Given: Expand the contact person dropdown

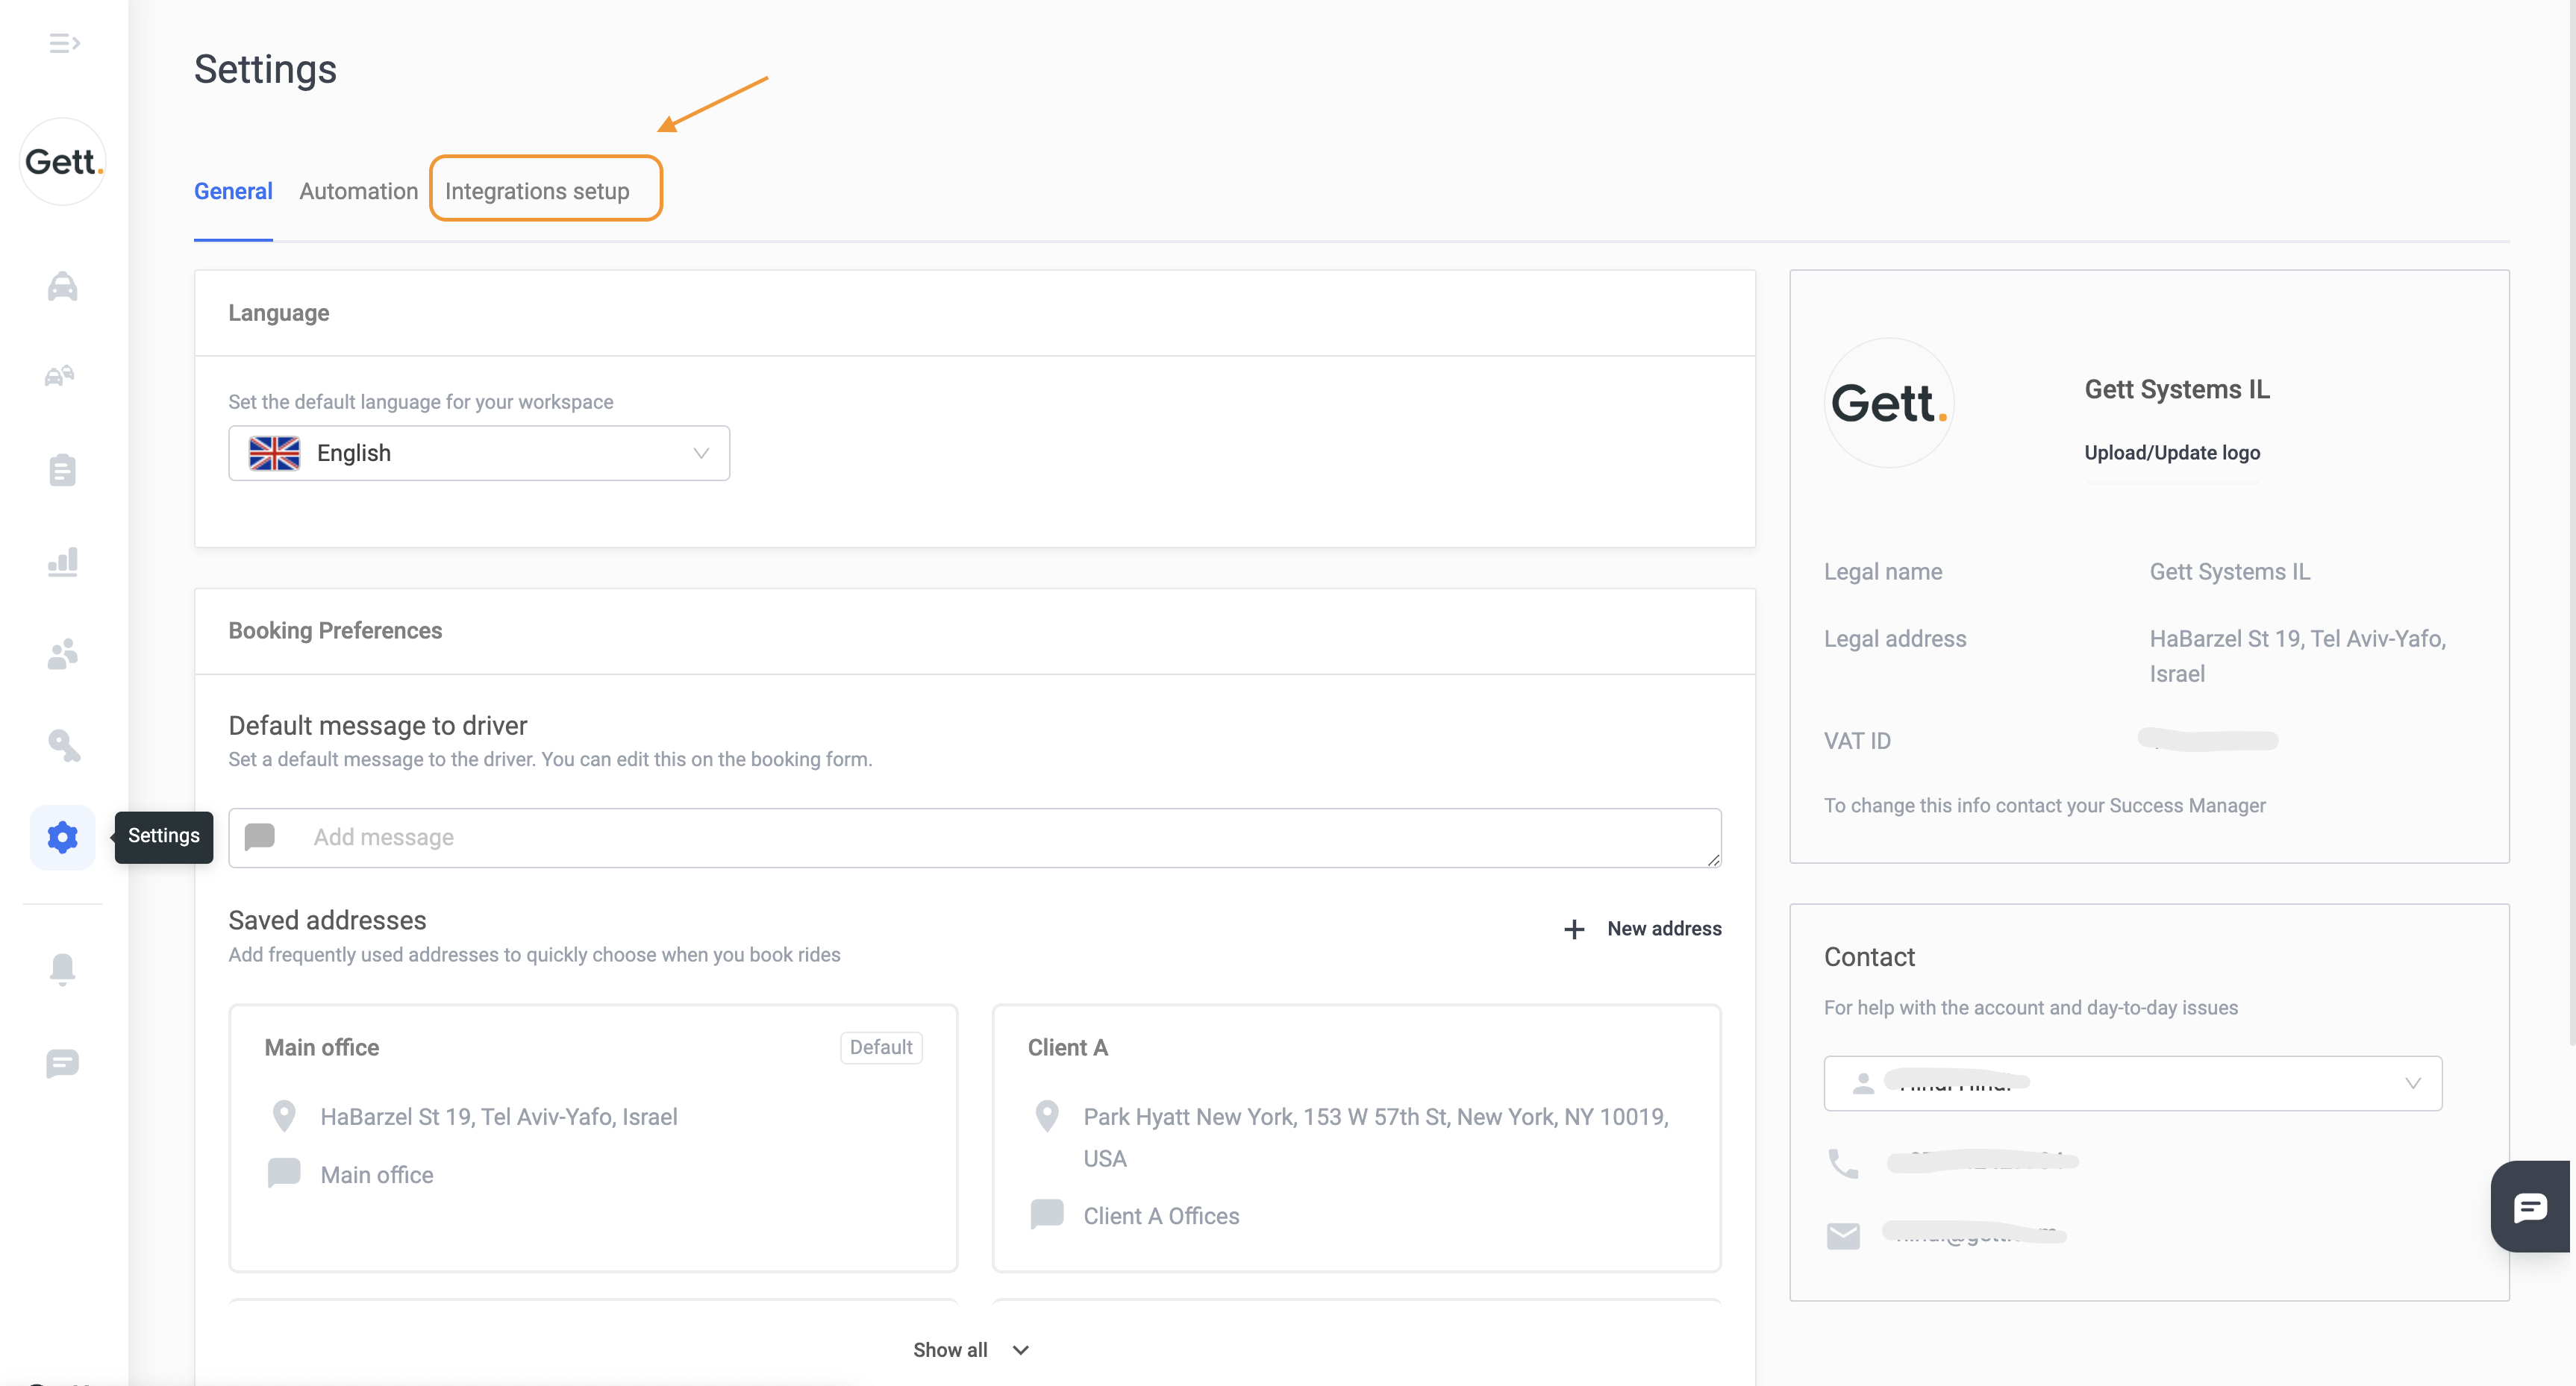Looking at the screenshot, I should point(2132,1083).
